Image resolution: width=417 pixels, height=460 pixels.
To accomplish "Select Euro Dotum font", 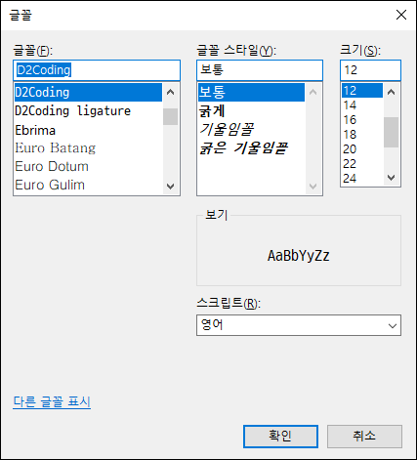I will tap(88, 167).
